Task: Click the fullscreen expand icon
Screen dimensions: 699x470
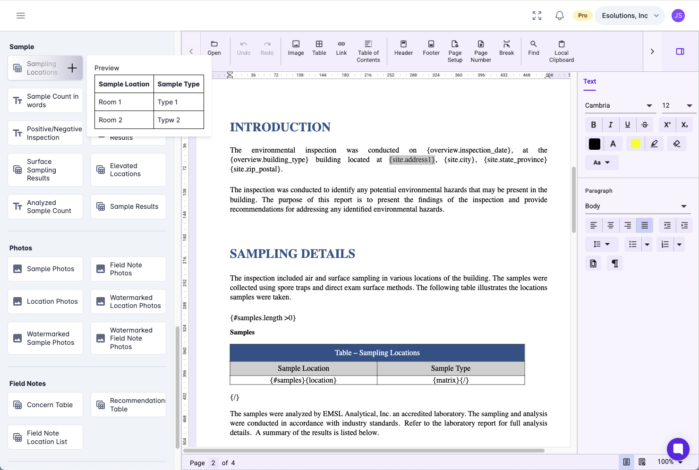Action: click(x=537, y=16)
